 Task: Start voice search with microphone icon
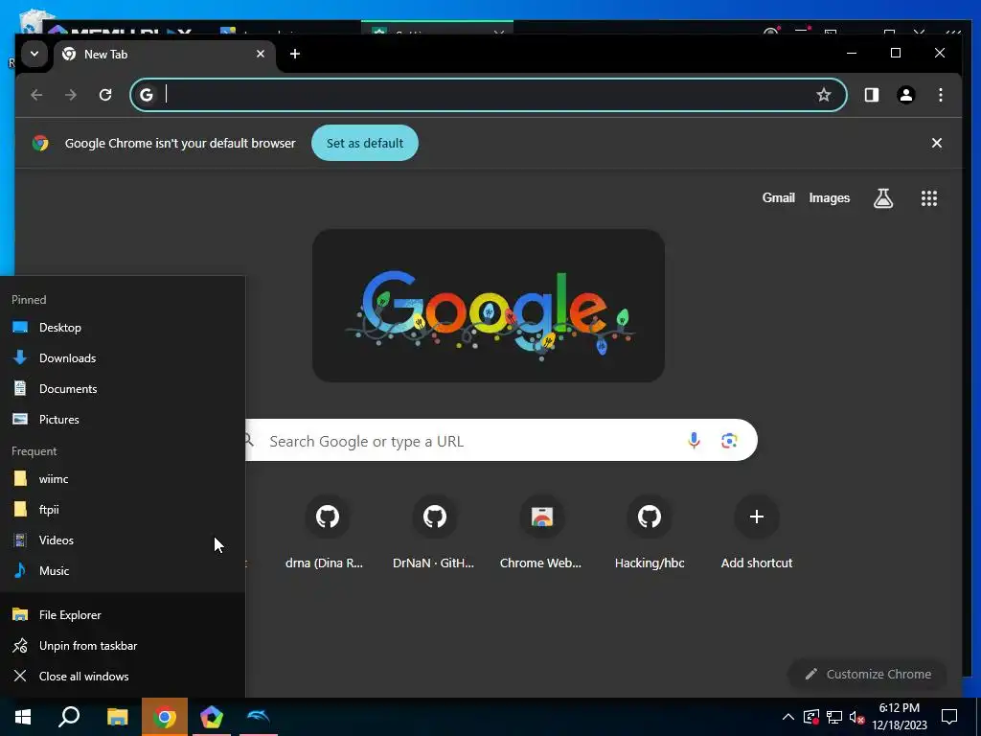[x=694, y=441]
